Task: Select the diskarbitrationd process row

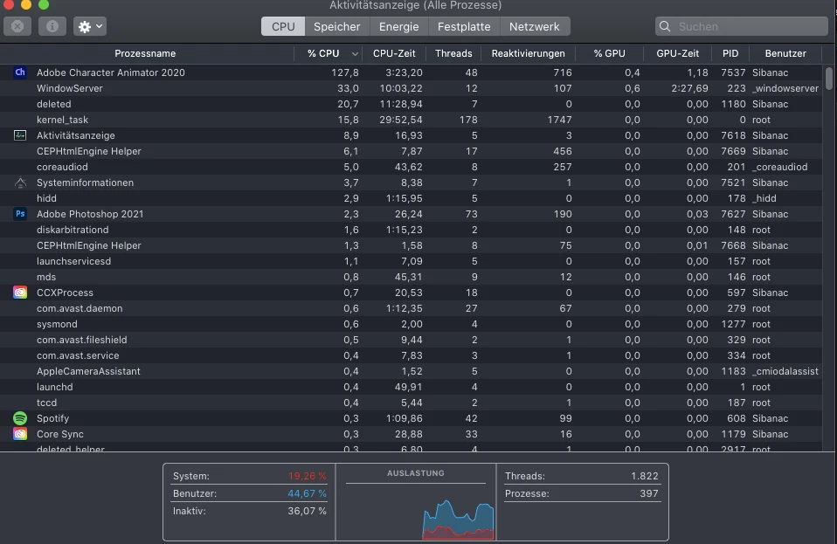Action: pyautogui.click(x=411, y=230)
